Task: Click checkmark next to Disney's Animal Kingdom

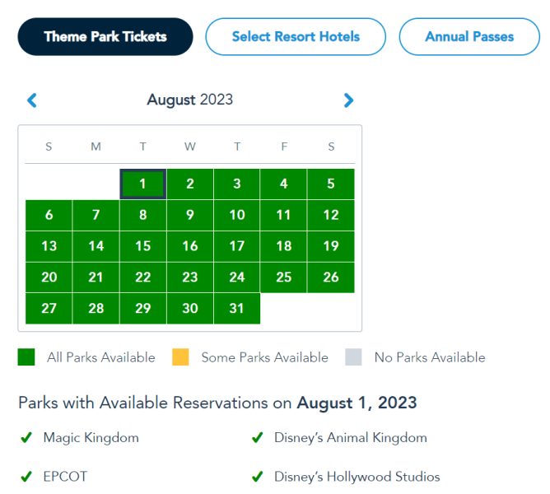Action: pyautogui.click(x=258, y=438)
